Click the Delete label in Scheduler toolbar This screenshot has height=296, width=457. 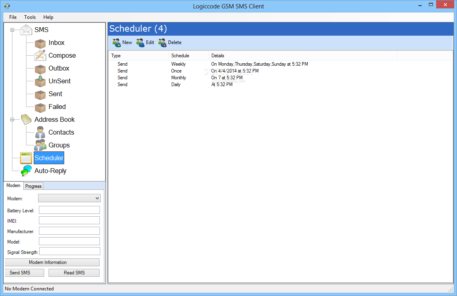175,42
